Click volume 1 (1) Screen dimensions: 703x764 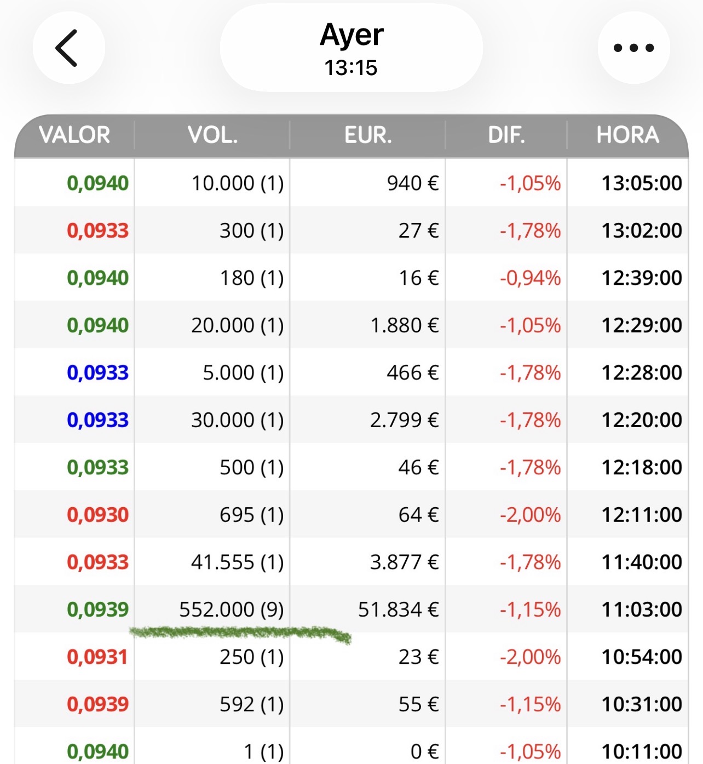click(x=264, y=751)
